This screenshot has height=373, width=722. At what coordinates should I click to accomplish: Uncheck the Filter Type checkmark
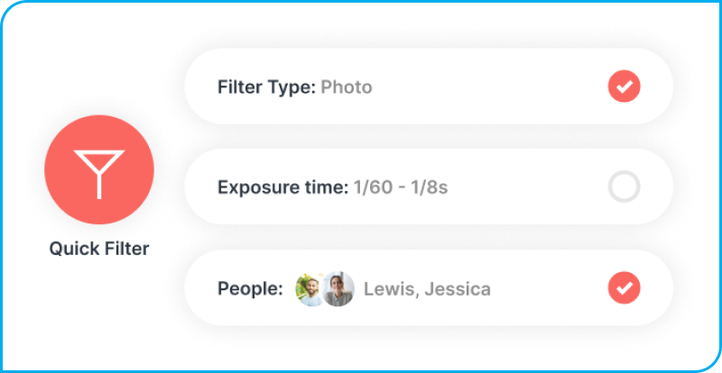(624, 87)
